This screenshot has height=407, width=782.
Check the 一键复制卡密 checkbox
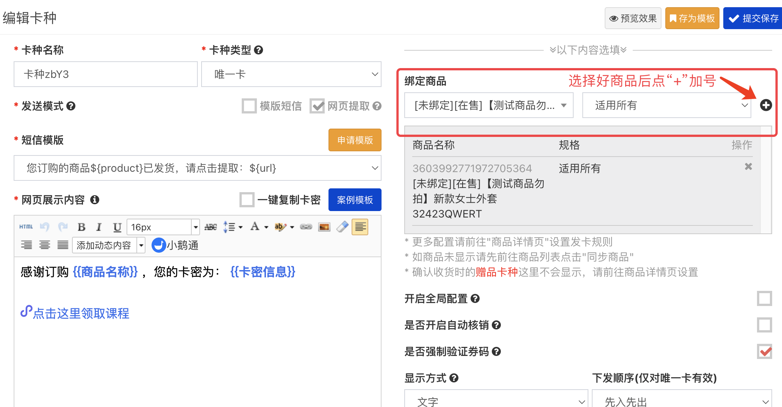click(x=247, y=200)
